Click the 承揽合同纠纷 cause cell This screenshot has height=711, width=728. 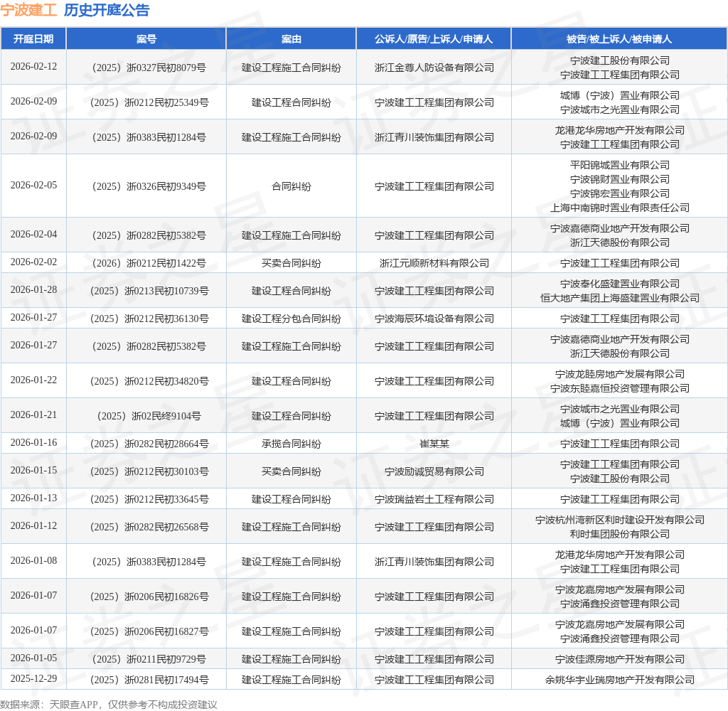291,444
